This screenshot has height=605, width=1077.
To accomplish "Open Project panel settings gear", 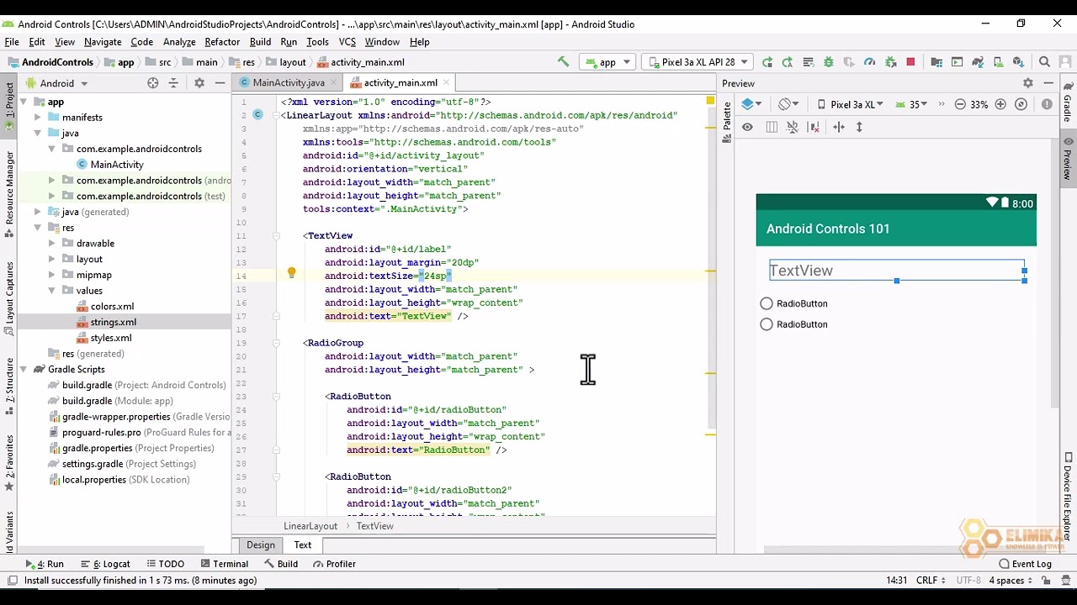I will [x=199, y=83].
